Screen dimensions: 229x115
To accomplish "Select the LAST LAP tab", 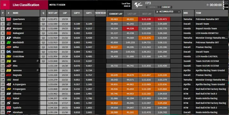I will pyautogui.click(x=132, y=14).
